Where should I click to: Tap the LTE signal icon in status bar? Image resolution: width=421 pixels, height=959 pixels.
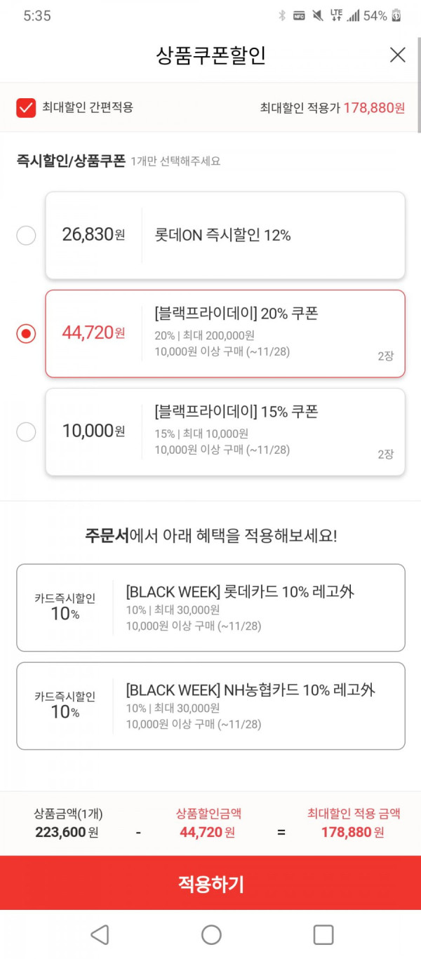[x=337, y=15]
